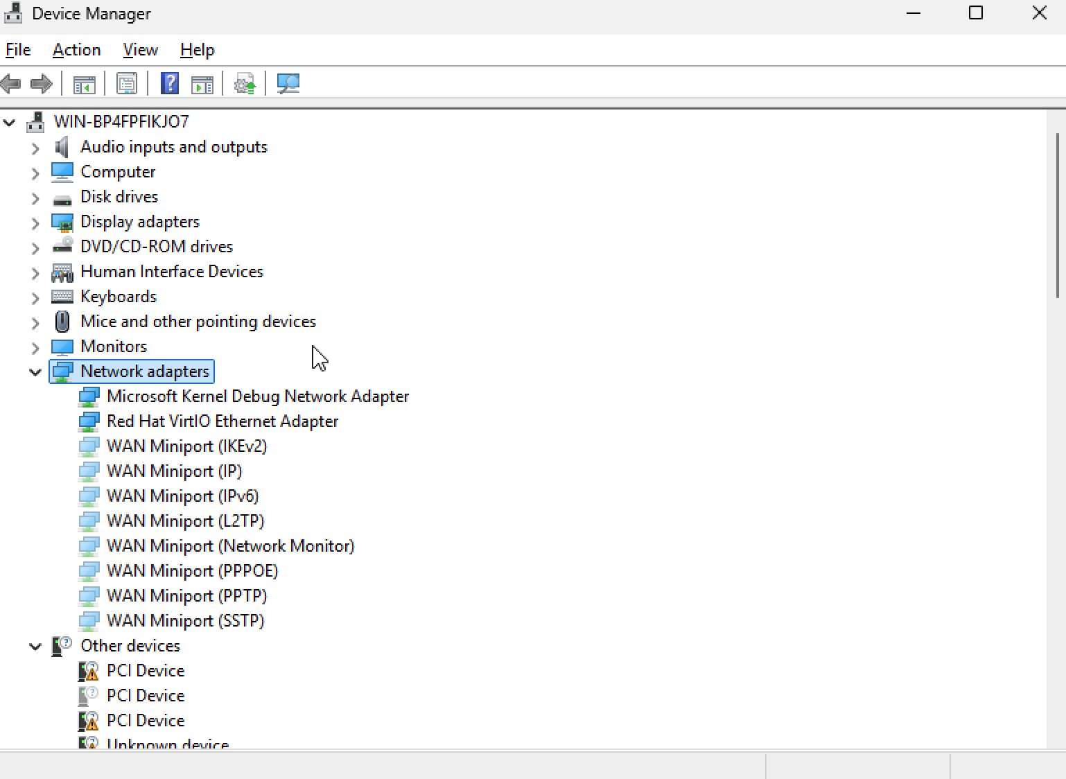The image size is (1066, 779).
Task: Select "Microsoft Kernel Debug Network Adapter" text
Action: point(258,396)
